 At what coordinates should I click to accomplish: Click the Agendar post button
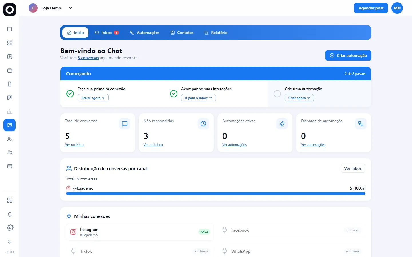(371, 8)
